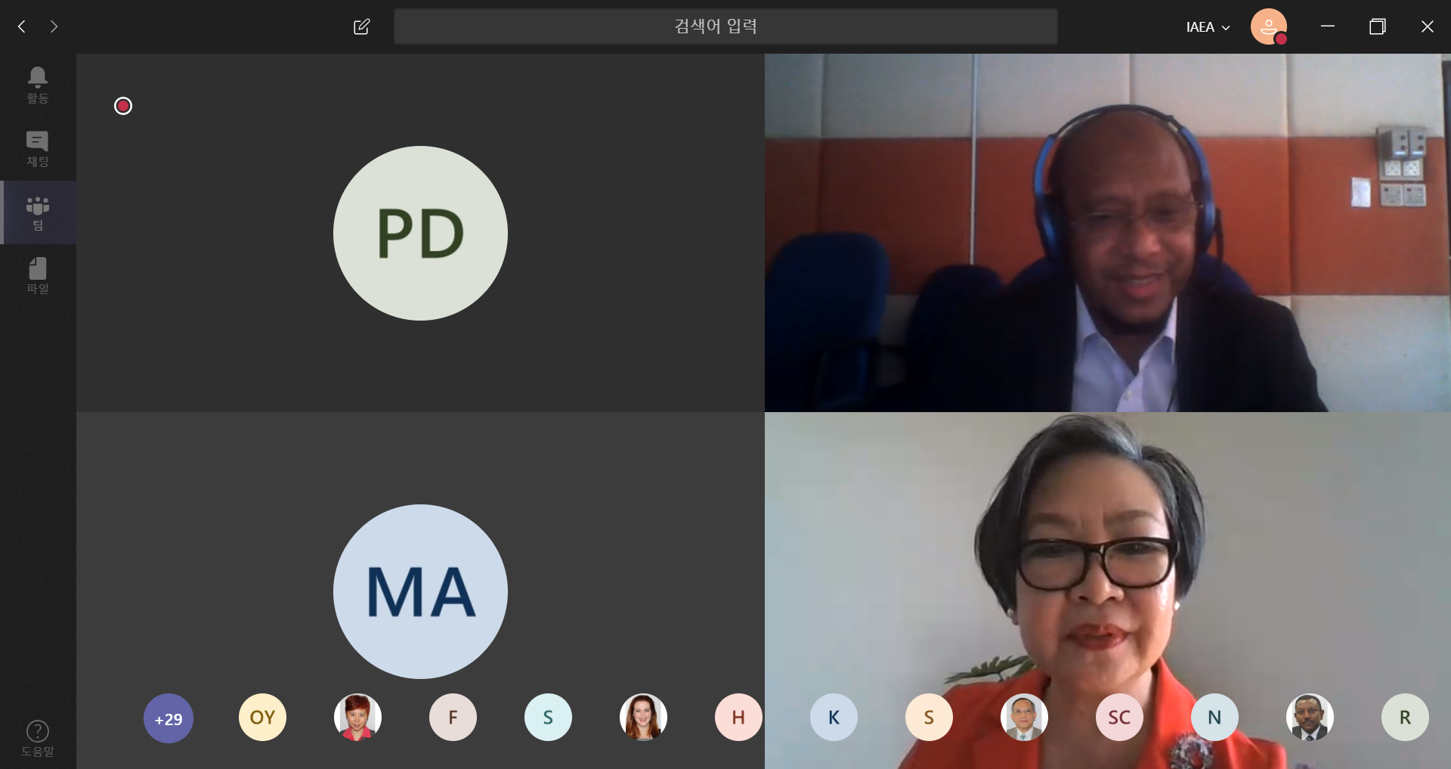
Task: Select the H participant bubble
Action: (738, 717)
